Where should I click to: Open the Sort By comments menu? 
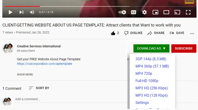pyautogui.click(x=39, y=88)
